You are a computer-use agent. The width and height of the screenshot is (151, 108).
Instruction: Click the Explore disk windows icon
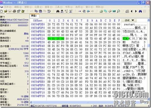[105, 11]
